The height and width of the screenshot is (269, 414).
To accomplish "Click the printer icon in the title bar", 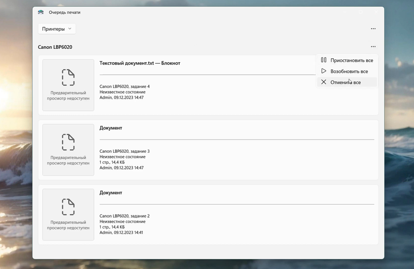I will 41,12.
